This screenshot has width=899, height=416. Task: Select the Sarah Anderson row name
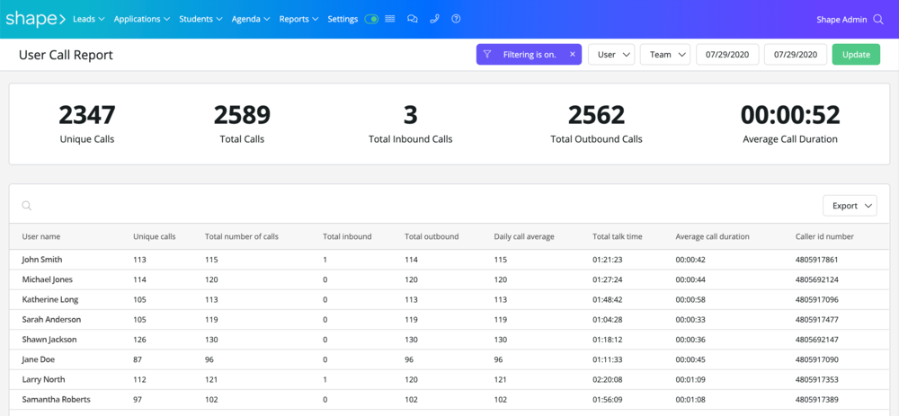tap(51, 320)
